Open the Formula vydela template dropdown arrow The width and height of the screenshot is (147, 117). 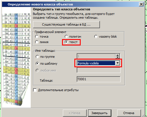pos(118,63)
